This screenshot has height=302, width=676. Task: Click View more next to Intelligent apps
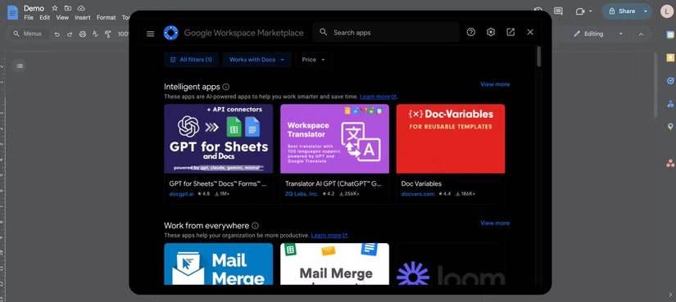coord(495,84)
